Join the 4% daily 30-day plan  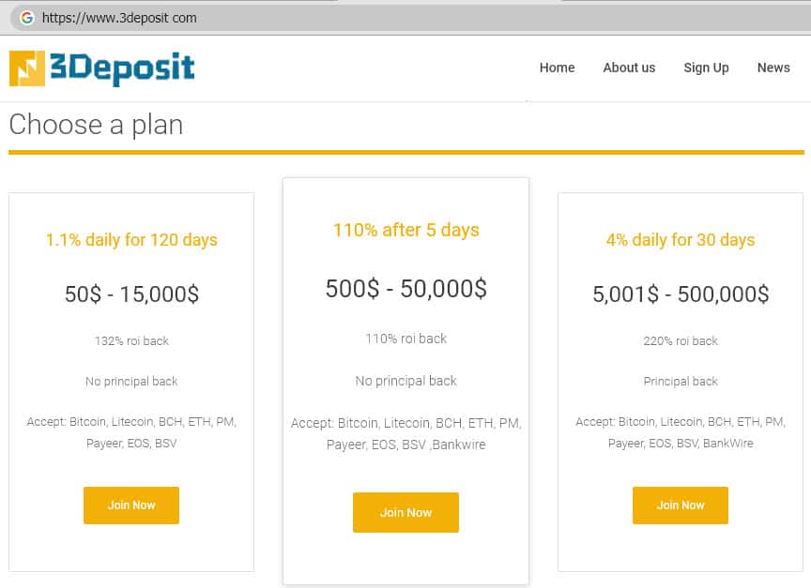tap(681, 505)
